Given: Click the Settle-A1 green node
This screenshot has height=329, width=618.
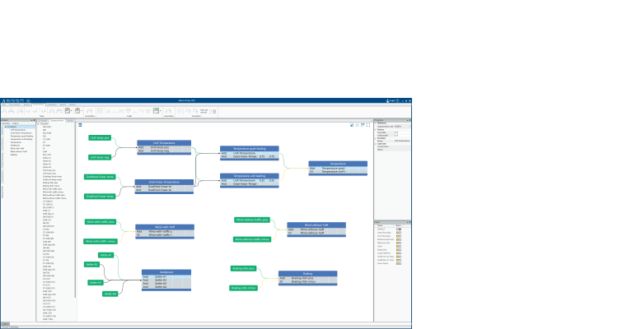Looking at the screenshot, I should (105, 255).
